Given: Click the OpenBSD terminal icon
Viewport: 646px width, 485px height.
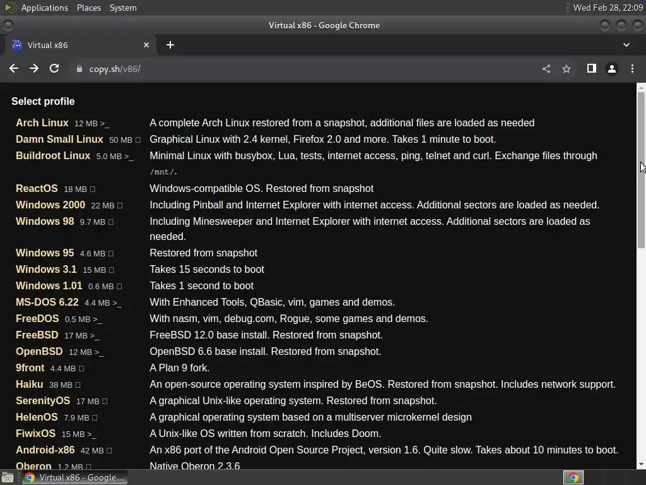Looking at the screenshot, I should coord(99,352).
